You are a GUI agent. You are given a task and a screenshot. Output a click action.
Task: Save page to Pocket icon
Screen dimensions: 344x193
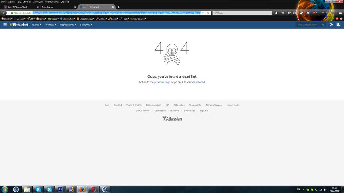(x=301, y=13)
